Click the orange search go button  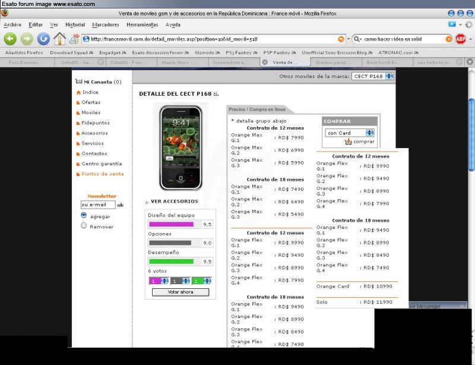(449, 39)
